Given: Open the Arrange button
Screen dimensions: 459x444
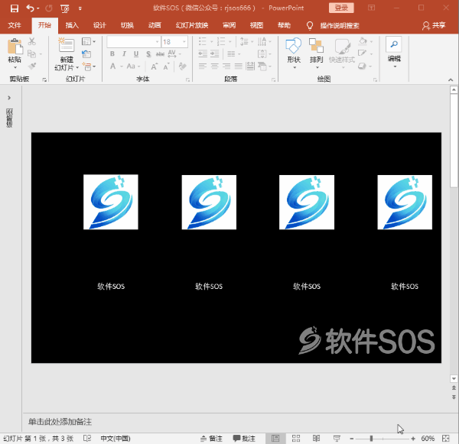Looking at the screenshot, I should pos(316,53).
